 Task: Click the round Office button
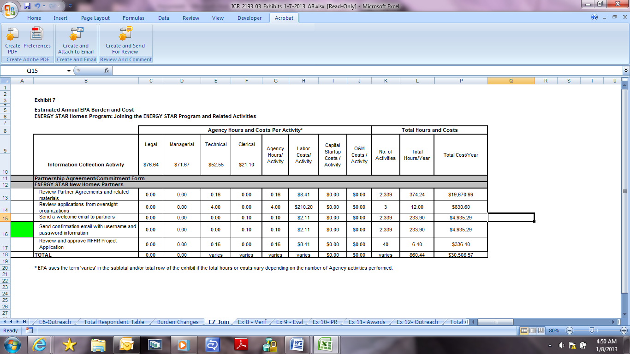tap(9, 9)
